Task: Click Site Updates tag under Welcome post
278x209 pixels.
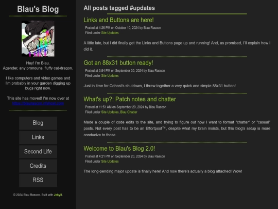Action: pyautogui.click(x=110, y=162)
